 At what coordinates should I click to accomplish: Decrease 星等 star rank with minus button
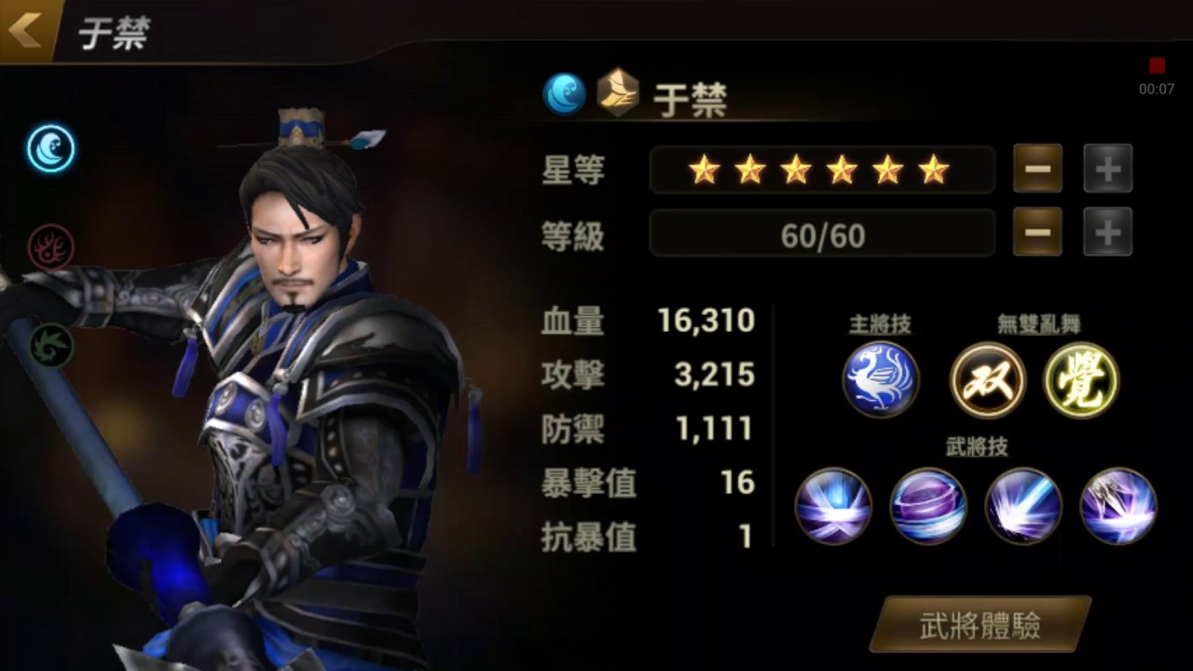pos(1037,169)
